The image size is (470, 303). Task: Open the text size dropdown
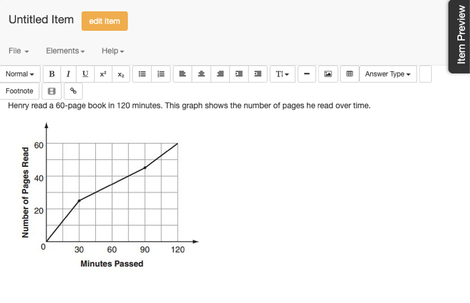pos(283,74)
